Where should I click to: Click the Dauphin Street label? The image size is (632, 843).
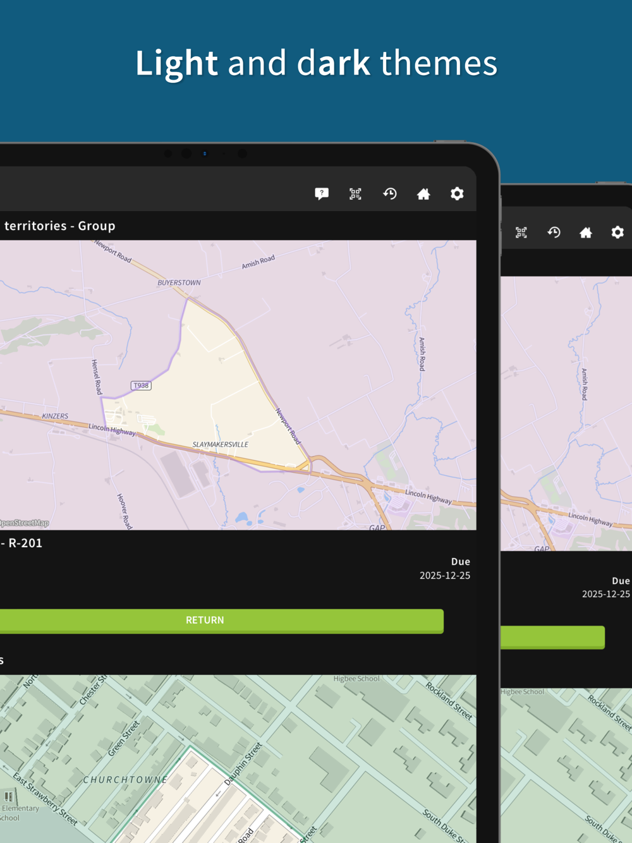pyautogui.click(x=243, y=764)
